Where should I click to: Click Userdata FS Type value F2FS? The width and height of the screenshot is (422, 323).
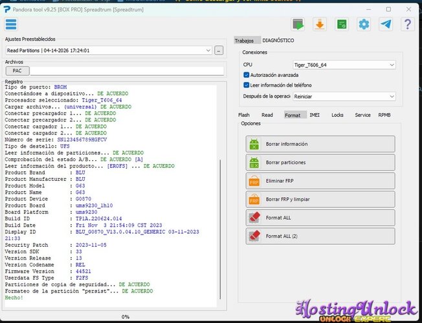pyautogui.click(x=82, y=278)
